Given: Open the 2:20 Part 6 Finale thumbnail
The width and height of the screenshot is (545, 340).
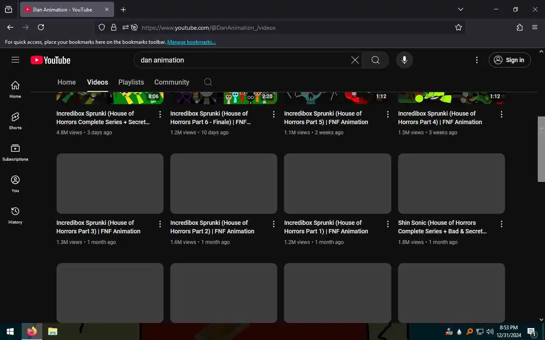Looking at the screenshot, I should click(224, 98).
